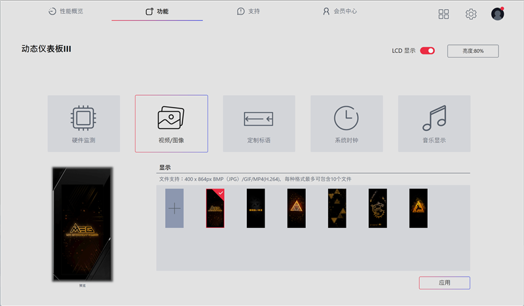The height and width of the screenshot is (306, 524).
Task: Go to the 会员中心 tab
Action: [340, 11]
